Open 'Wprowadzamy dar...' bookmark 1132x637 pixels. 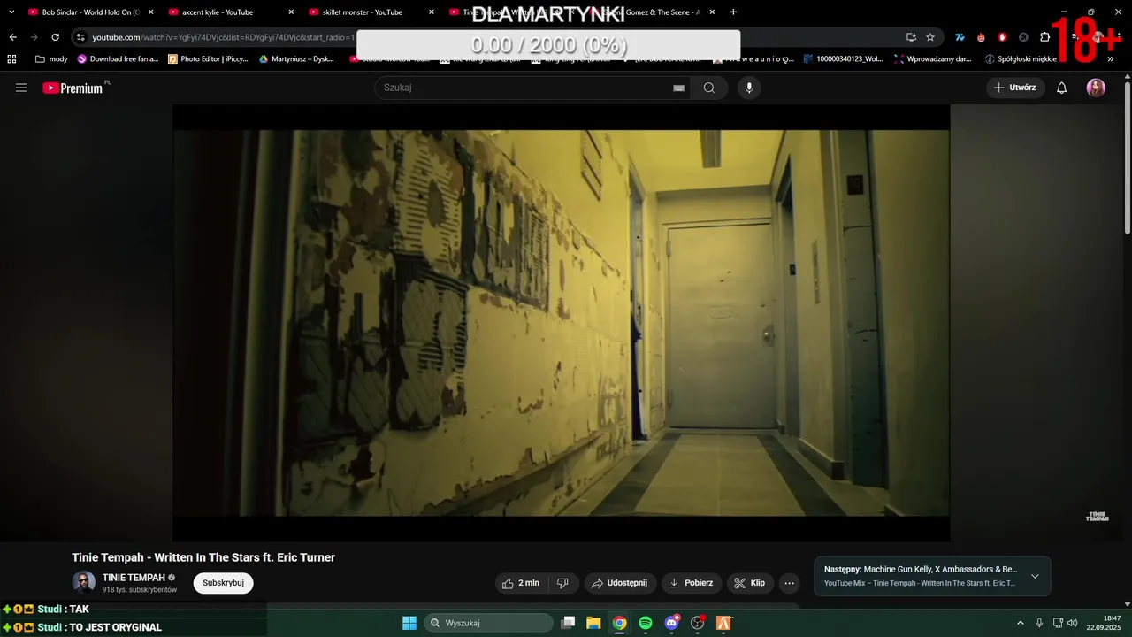tap(932, 59)
